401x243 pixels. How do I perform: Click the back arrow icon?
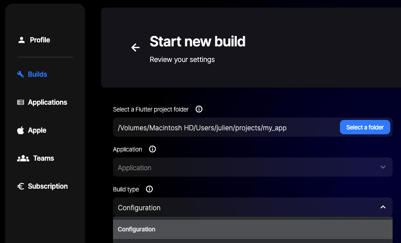135,48
